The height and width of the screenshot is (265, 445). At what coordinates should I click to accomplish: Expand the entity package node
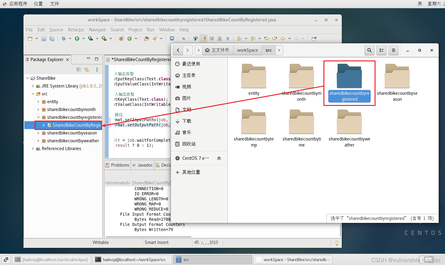[x=39, y=102]
